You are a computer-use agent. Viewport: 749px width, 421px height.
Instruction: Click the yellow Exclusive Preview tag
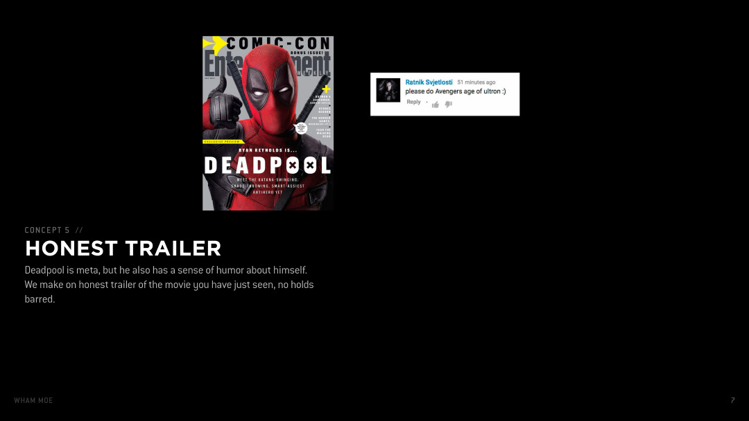click(221, 141)
